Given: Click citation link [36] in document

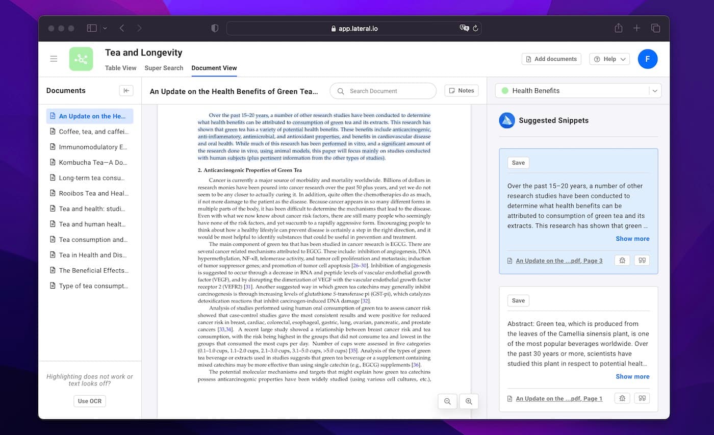Looking at the screenshot, I should click(416, 365).
